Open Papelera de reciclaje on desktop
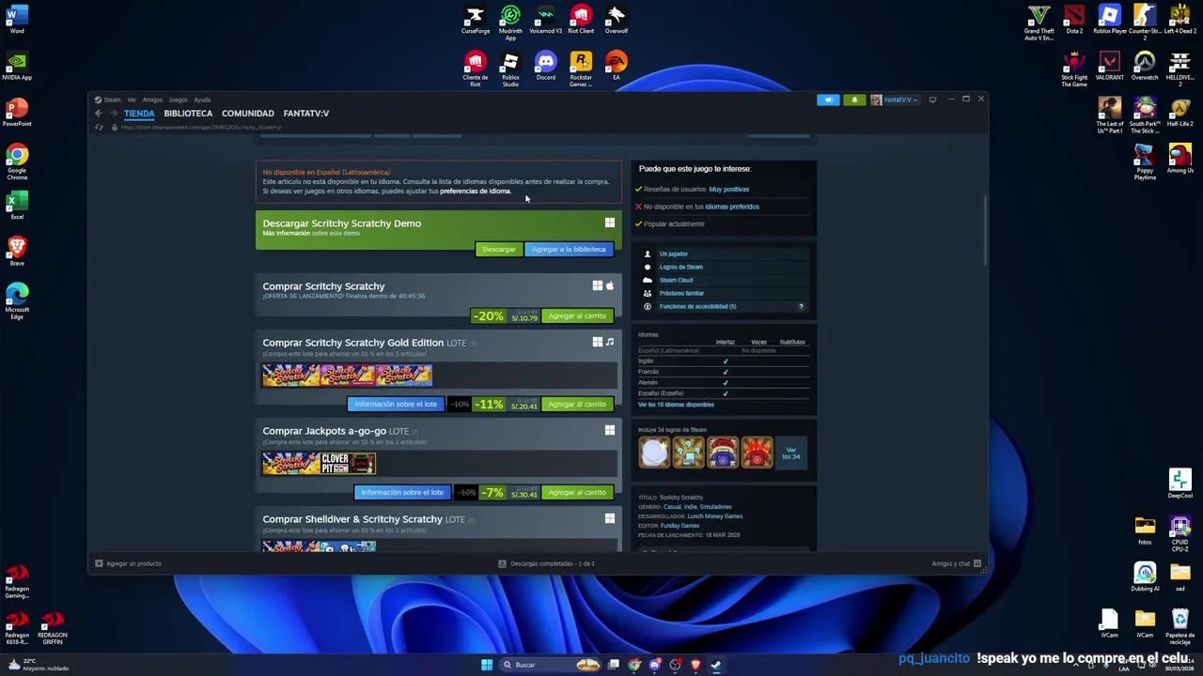 click(x=1180, y=627)
